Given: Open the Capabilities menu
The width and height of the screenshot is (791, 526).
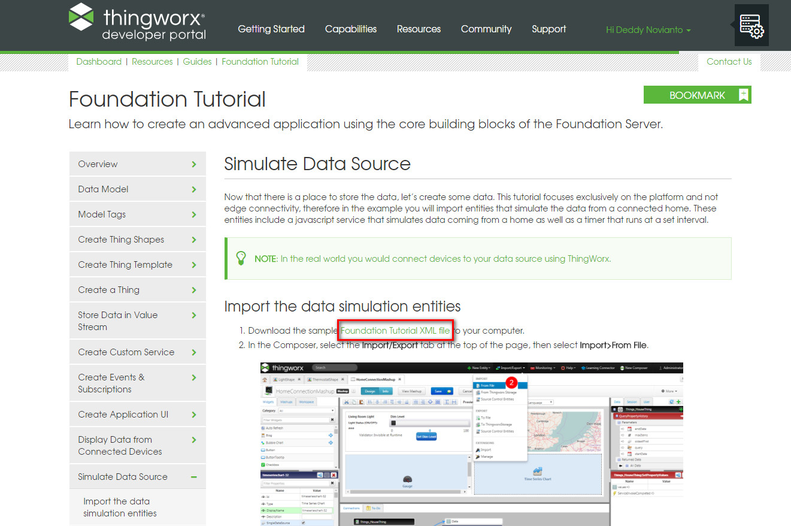Looking at the screenshot, I should (x=351, y=29).
